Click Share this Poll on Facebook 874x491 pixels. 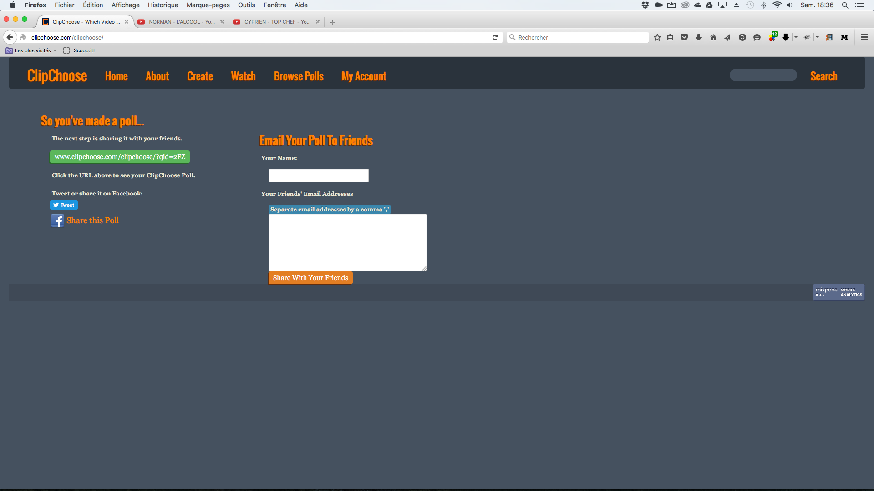[92, 220]
